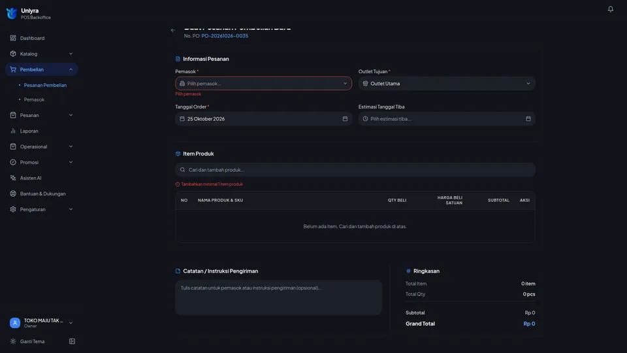Click the Bantuan & Dukungan lifebuoy icon
This screenshot has height=353, width=627.
(x=13, y=193)
